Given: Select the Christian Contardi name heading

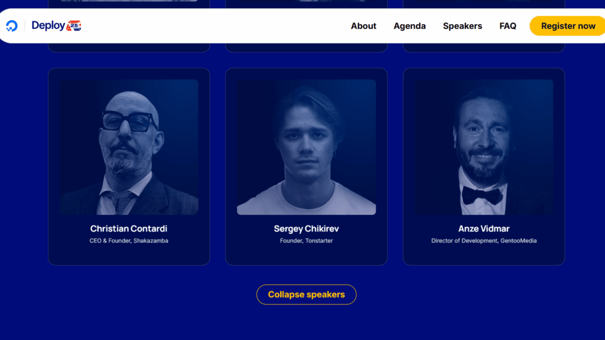Looking at the screenshot, I should point(129,228).
